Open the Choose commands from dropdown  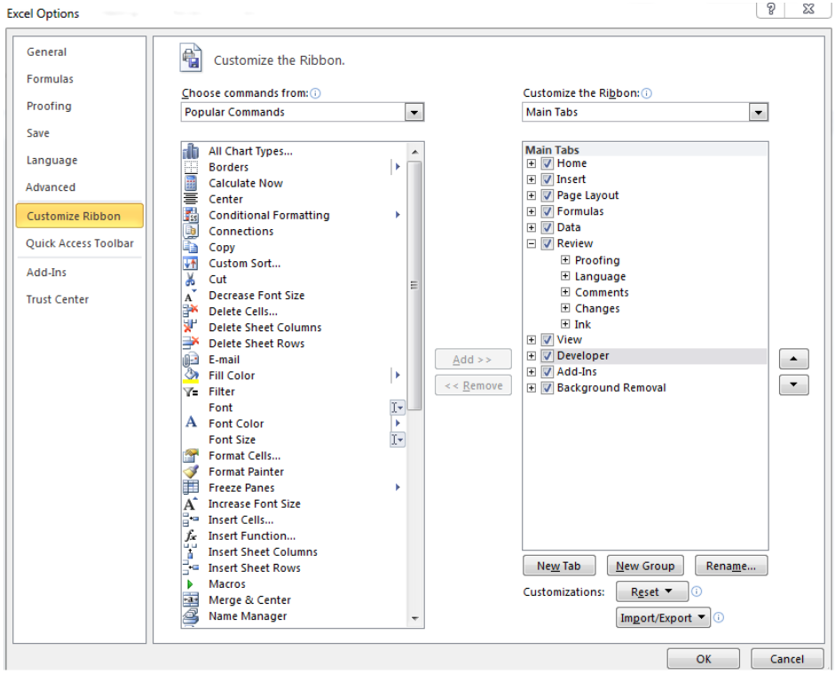(414, 113)
